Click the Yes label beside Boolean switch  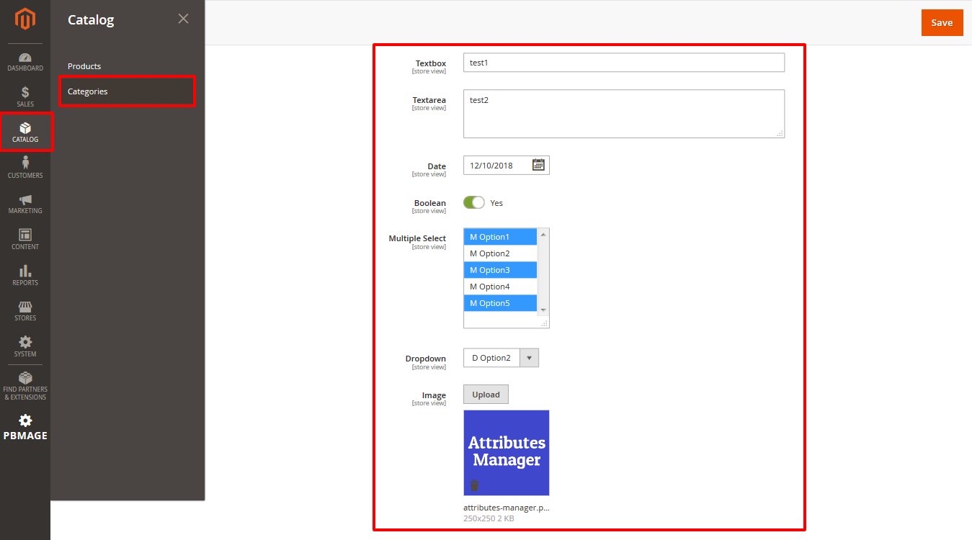click(x=496, y=203)
